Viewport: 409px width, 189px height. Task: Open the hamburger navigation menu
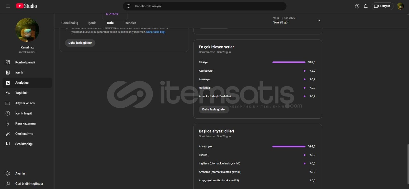pyautogui.click(x=8, y=6)
